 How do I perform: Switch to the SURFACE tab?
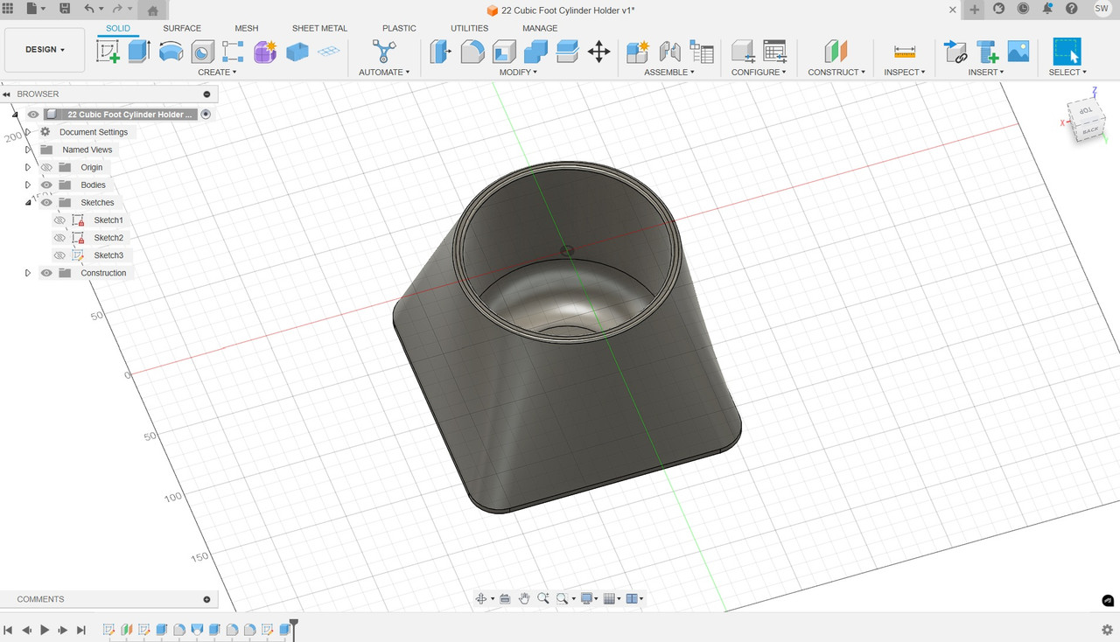pyautogui.click(x=182, y=28)
